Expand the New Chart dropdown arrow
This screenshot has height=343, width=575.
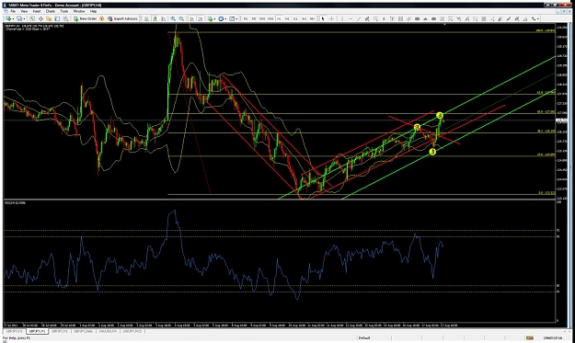pos(13,18)
